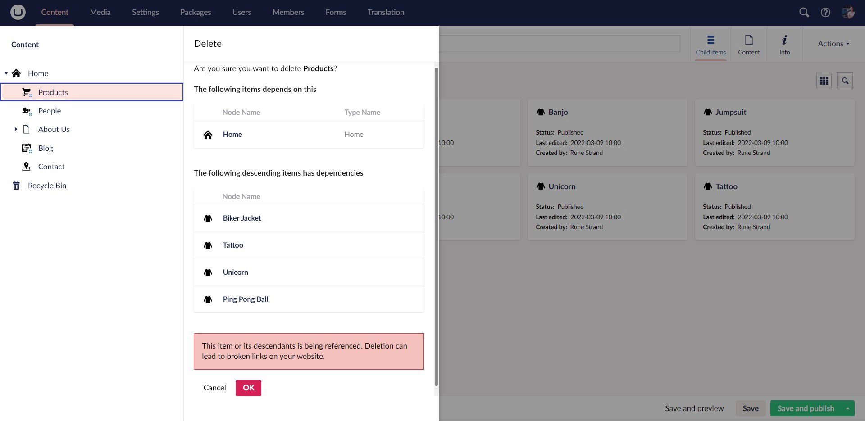
Task: Click the Products shopping cart icon
Action: pos(27,92)
